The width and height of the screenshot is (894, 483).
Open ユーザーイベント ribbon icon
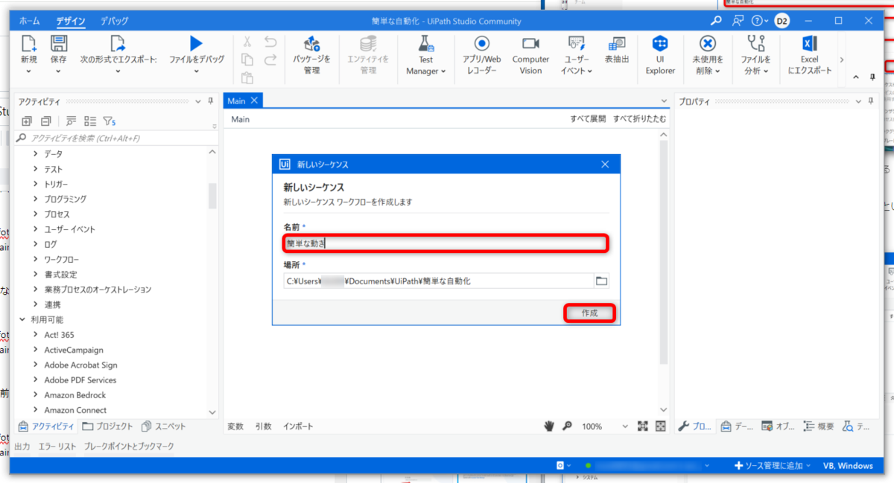point(577,43)
